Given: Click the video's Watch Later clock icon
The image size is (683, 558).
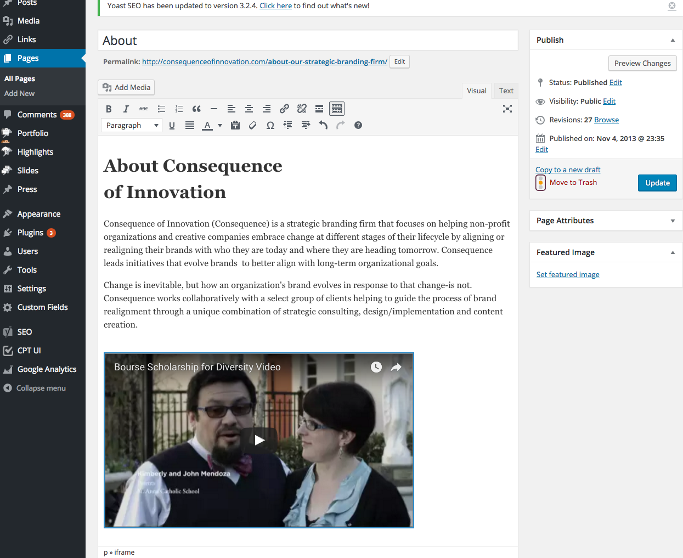Looking at the screenshot, I should [x=376, y=367].
